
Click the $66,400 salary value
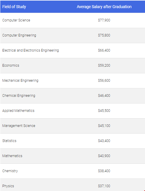[x=104, y=50]
